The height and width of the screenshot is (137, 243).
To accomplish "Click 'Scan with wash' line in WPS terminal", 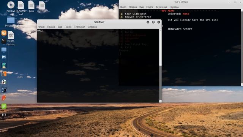I will 133,14.
